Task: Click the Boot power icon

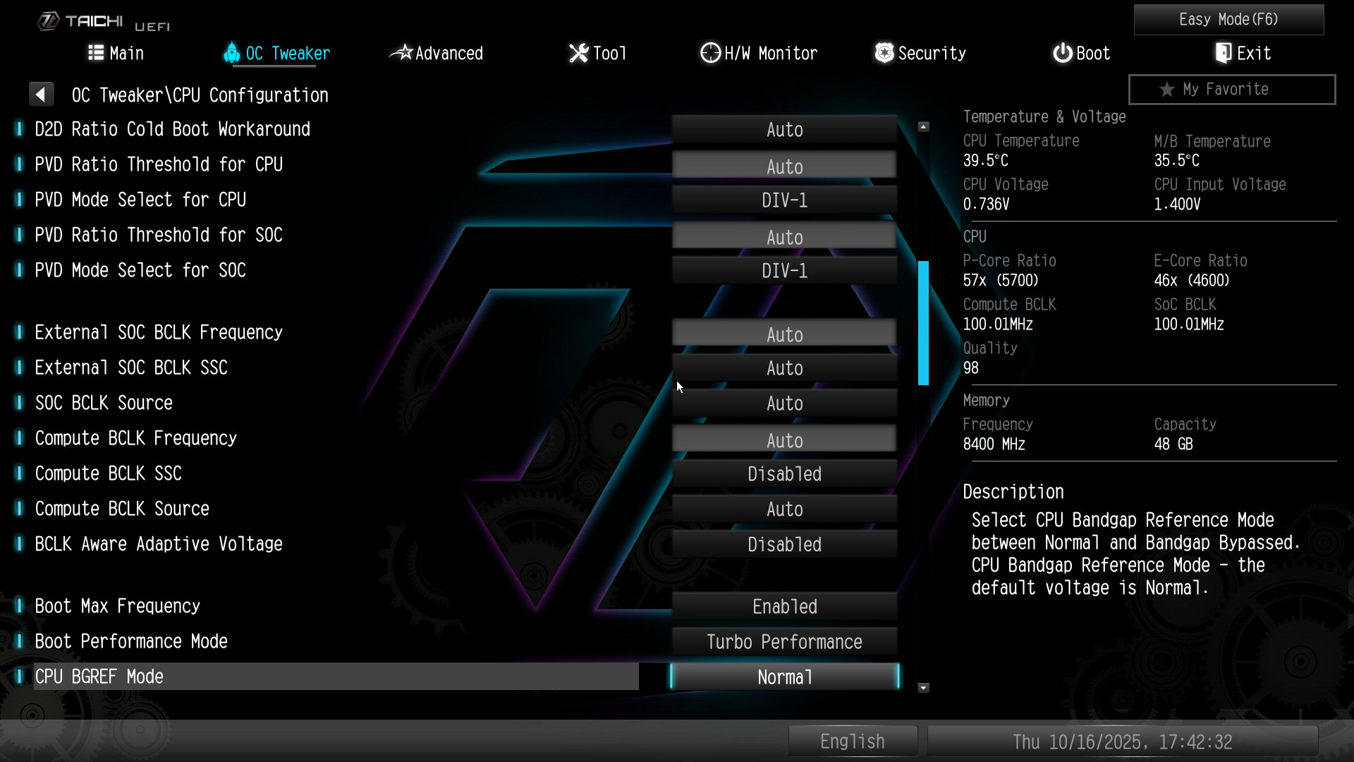Action: [x=1062, y=53]
